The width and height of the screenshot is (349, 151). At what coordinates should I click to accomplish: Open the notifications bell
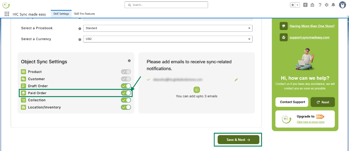pos(333,5)
